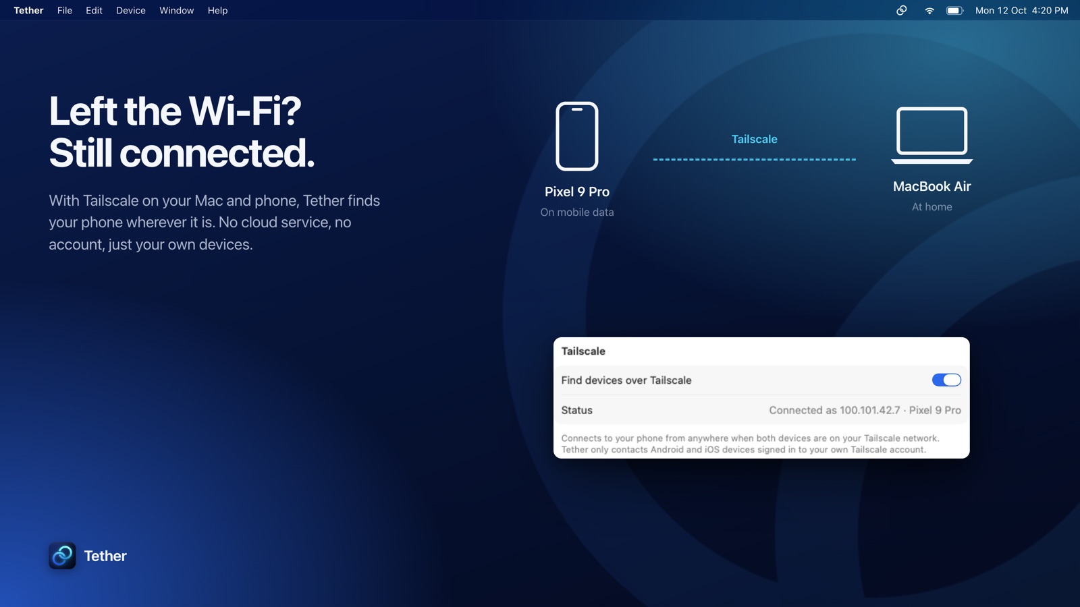Viewport: 1080px width, 607px height.
Task: Open the Window menu
Action: click(x=177, y=10)
